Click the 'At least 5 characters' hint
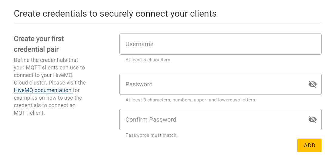Image resolution: width=334 pixels, height=160 pixels. pos(148,60)
